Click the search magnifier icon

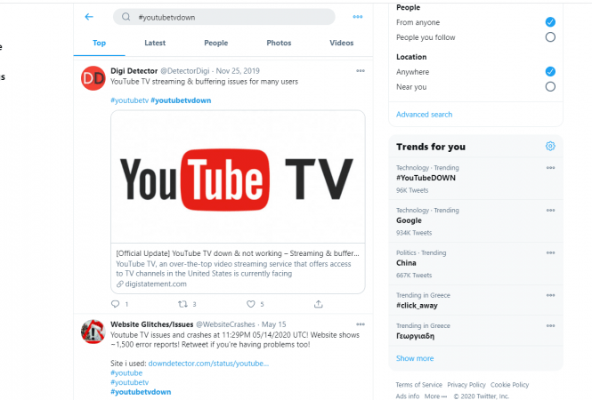point(126,17)
